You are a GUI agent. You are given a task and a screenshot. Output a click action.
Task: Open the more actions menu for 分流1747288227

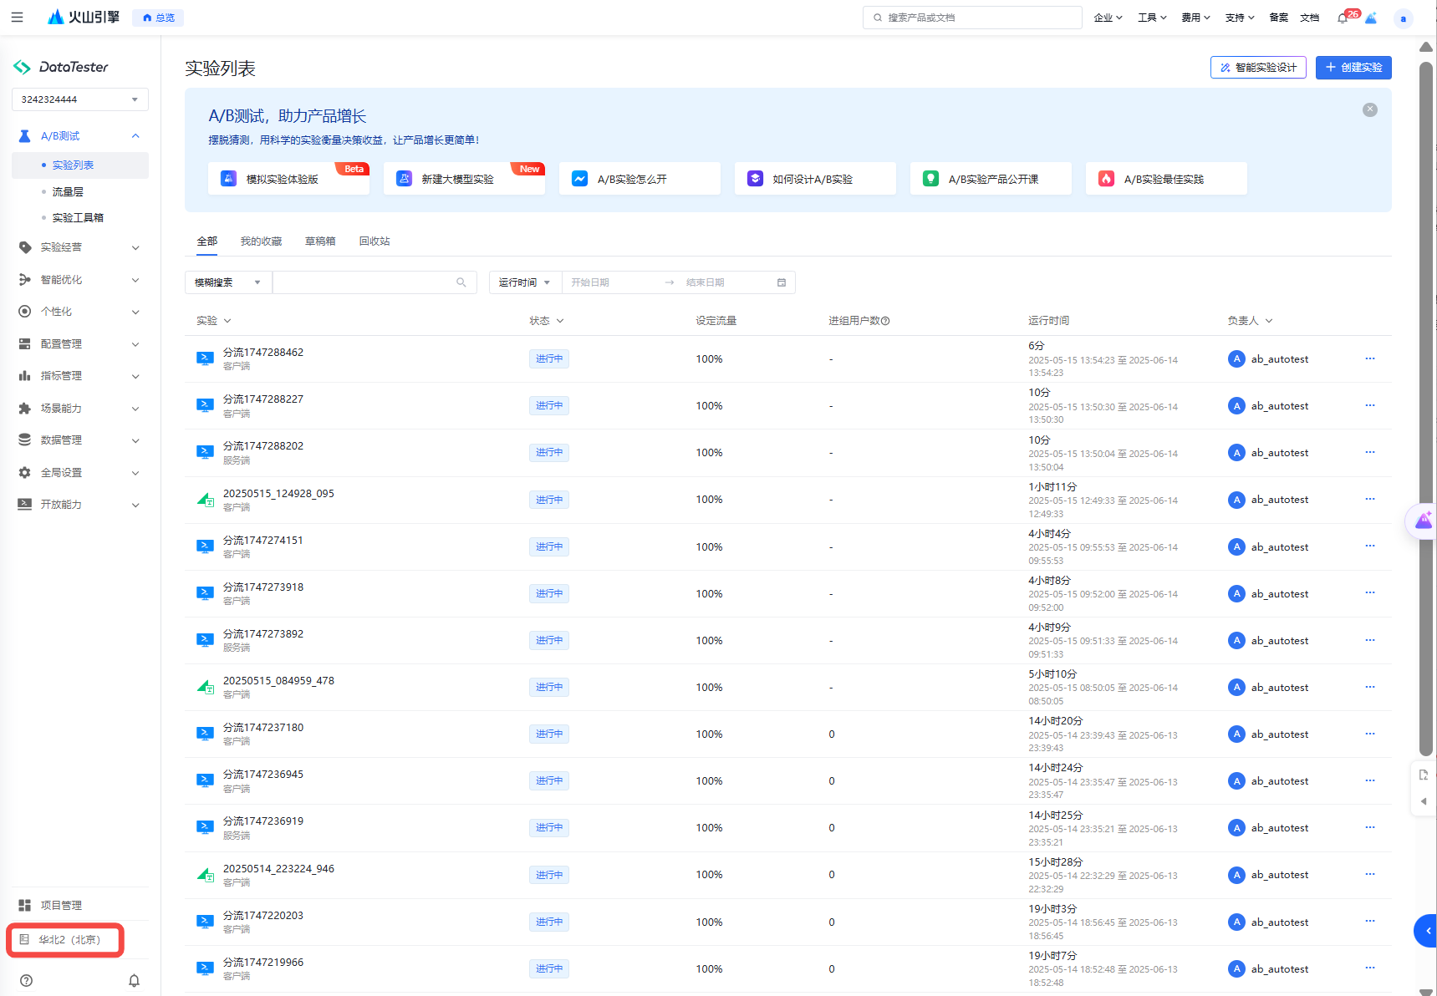1370,405
